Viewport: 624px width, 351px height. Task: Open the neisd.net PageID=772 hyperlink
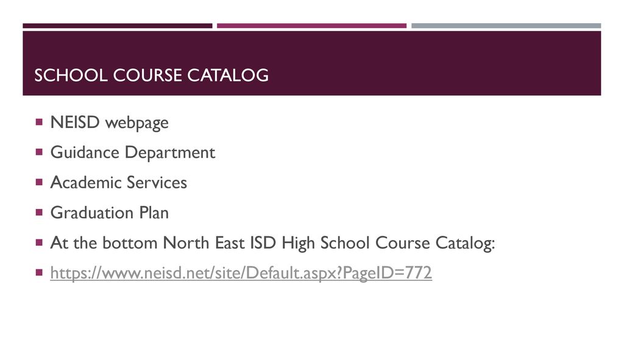click(x=241, y=273)
